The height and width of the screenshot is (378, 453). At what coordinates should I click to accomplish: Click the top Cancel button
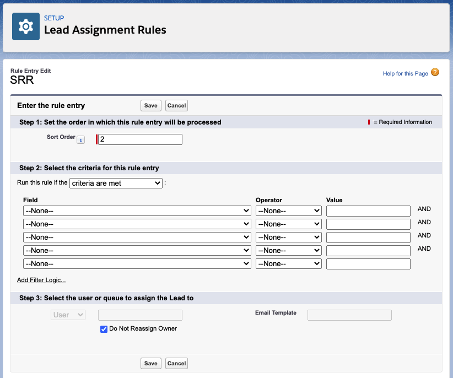tap(176, 105)
